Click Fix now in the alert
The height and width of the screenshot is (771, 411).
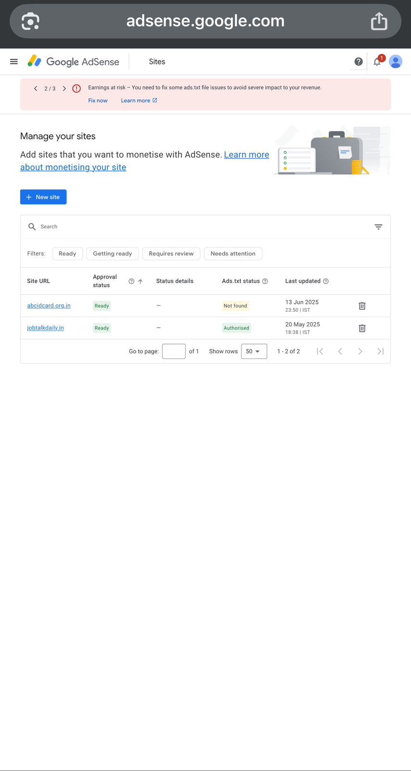point(98,101)
